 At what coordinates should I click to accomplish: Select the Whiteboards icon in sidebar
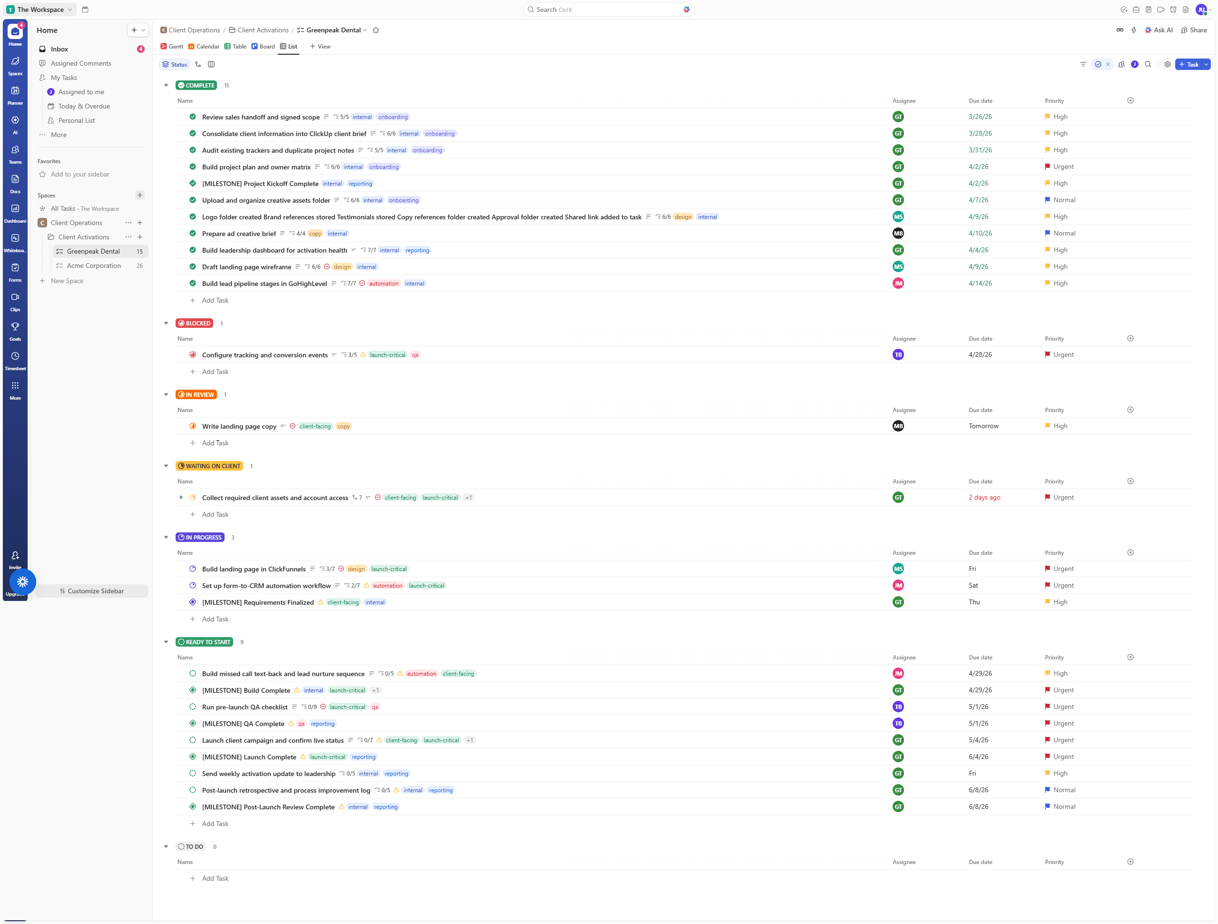click(15, 241)
